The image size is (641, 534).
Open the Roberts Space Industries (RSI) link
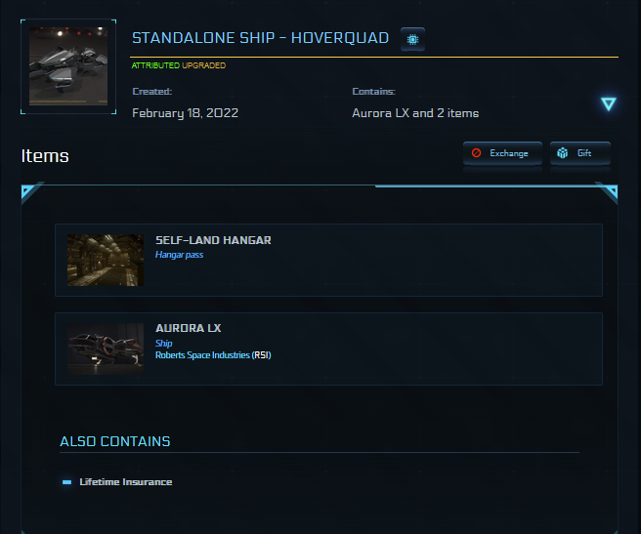click(213, 355)
